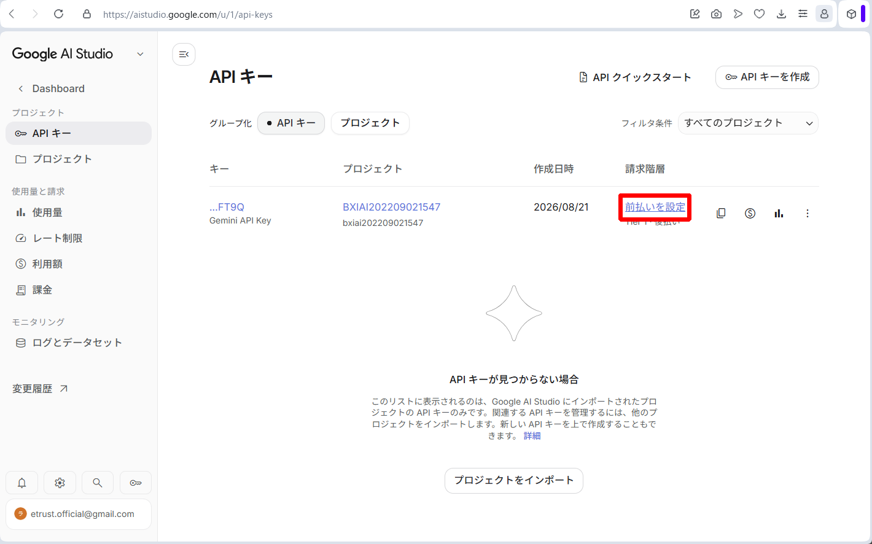This screenshot has height=544, width=872.
Task: Open browser downloads icon
Action: (x=781, y=14)
